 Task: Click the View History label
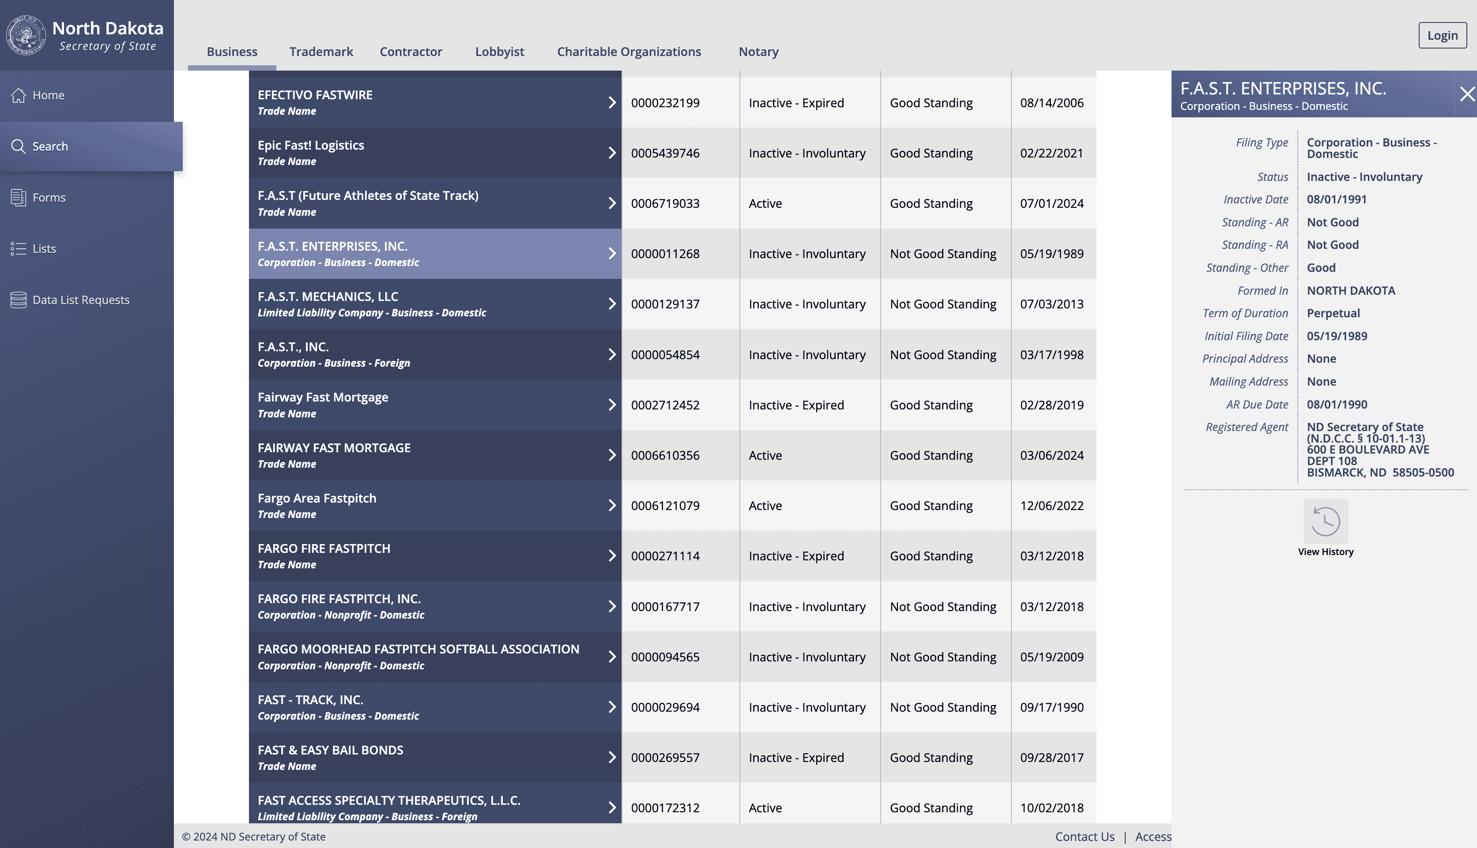pyautogui.click(x=1326, y=552)
